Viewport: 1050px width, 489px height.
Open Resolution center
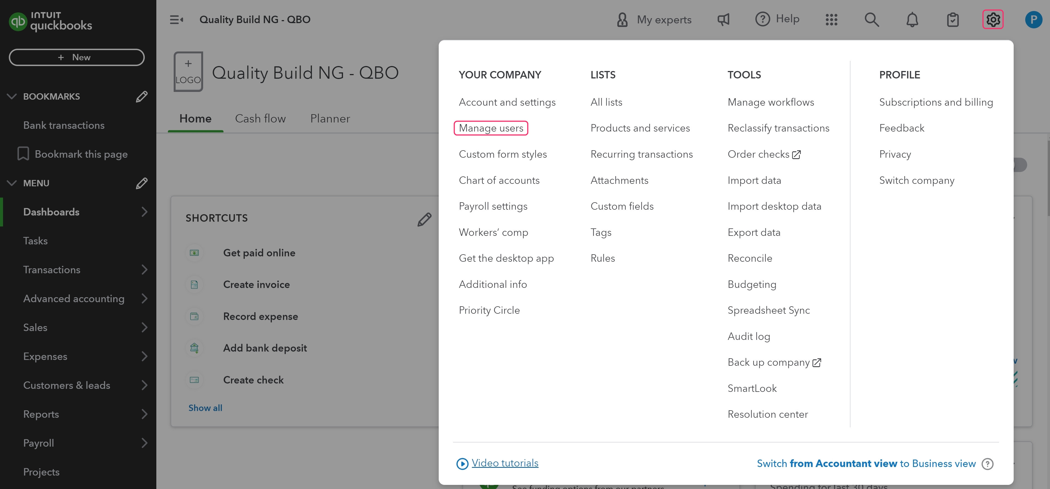click(768, 414)
